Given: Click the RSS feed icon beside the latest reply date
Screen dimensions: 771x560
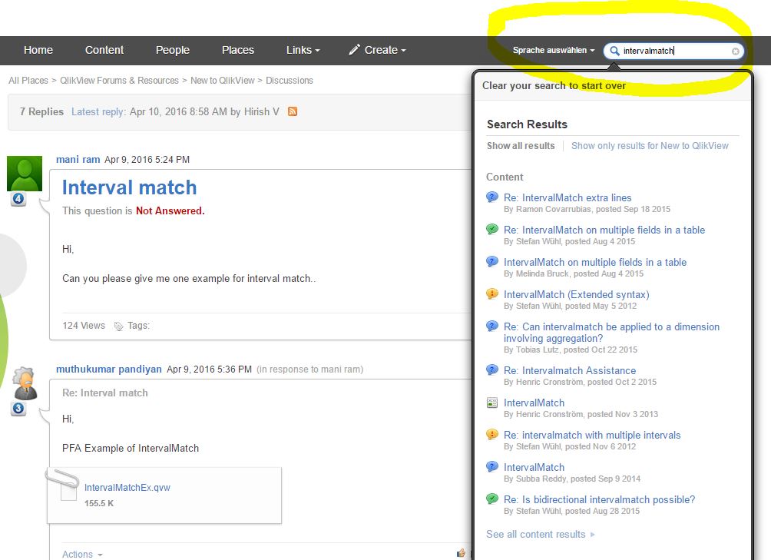Looking at the screenshot, I should click(292, 111).
